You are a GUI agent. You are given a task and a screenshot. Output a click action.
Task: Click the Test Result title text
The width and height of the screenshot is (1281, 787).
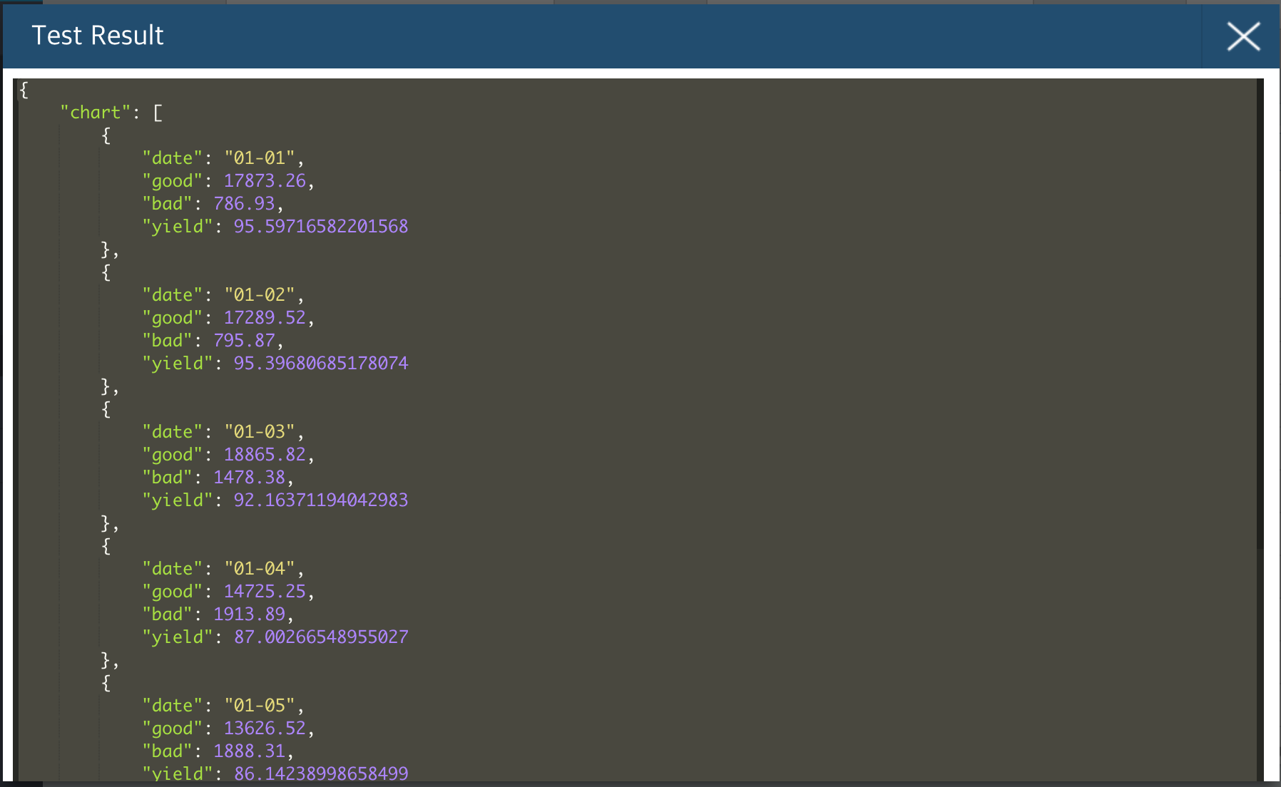[98, 36]
